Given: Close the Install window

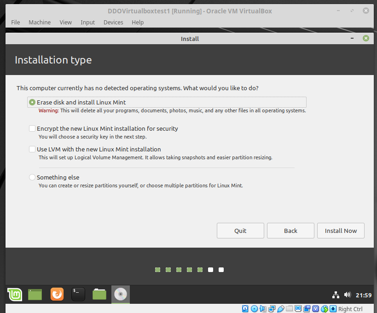Looking at the screenshot, I should pos(366,39).
